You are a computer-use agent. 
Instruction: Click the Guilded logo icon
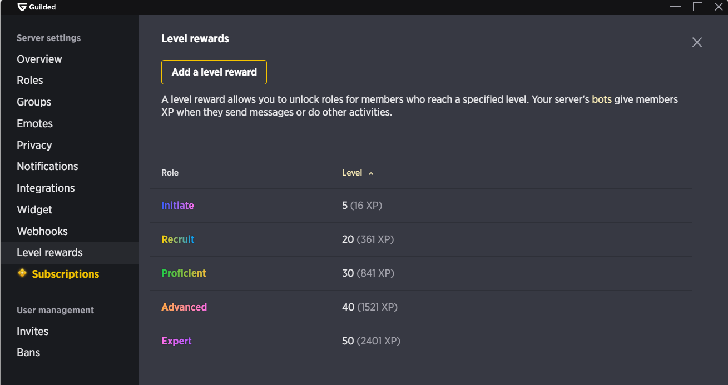coord(22,7)
